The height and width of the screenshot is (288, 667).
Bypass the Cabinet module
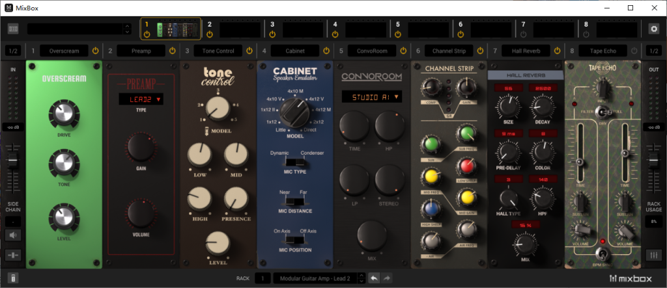pos(326,51)
